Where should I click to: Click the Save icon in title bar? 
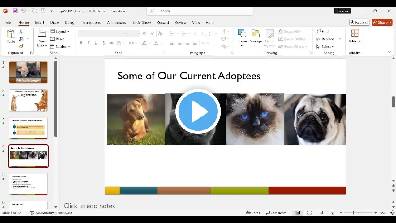click(x=15, y=11)
